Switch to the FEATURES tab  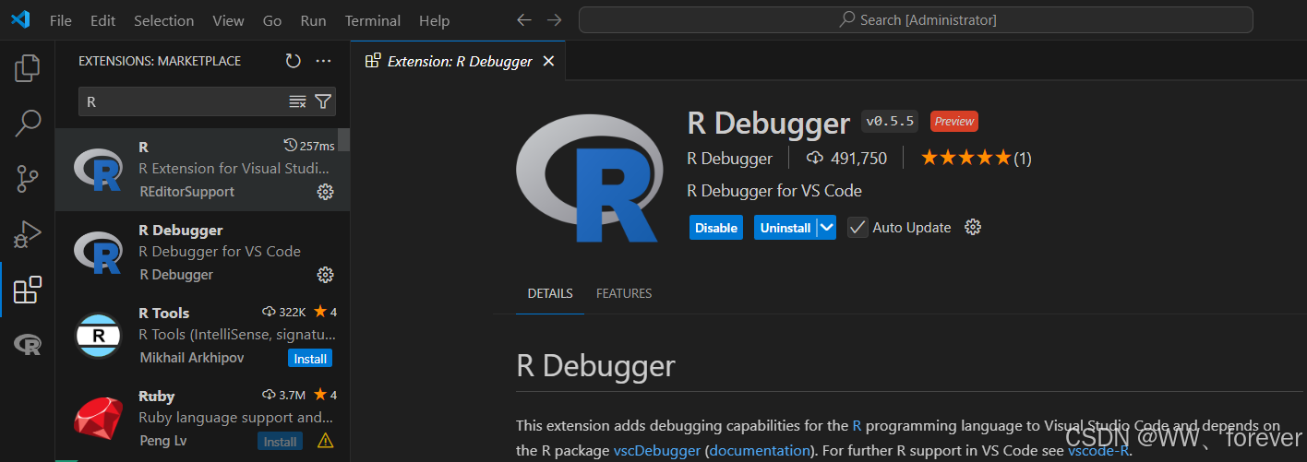[624, 293]
